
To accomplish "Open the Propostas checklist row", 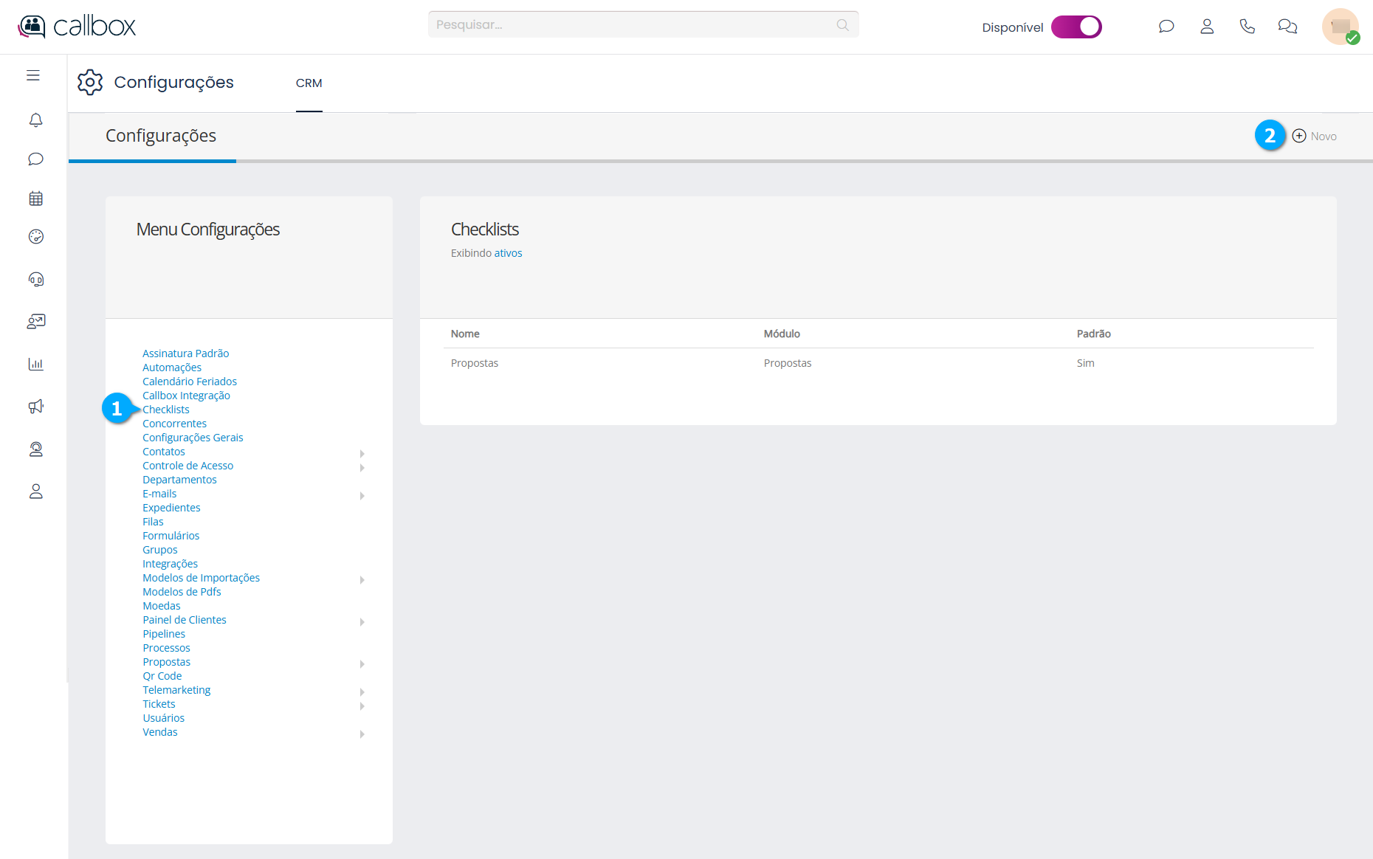I will click(x=475, y=363).
